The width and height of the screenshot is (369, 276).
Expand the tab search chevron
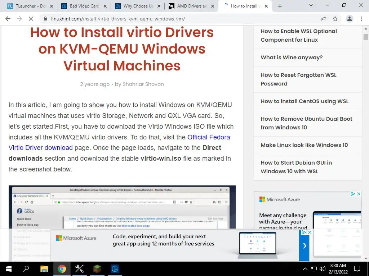point(311,5)
